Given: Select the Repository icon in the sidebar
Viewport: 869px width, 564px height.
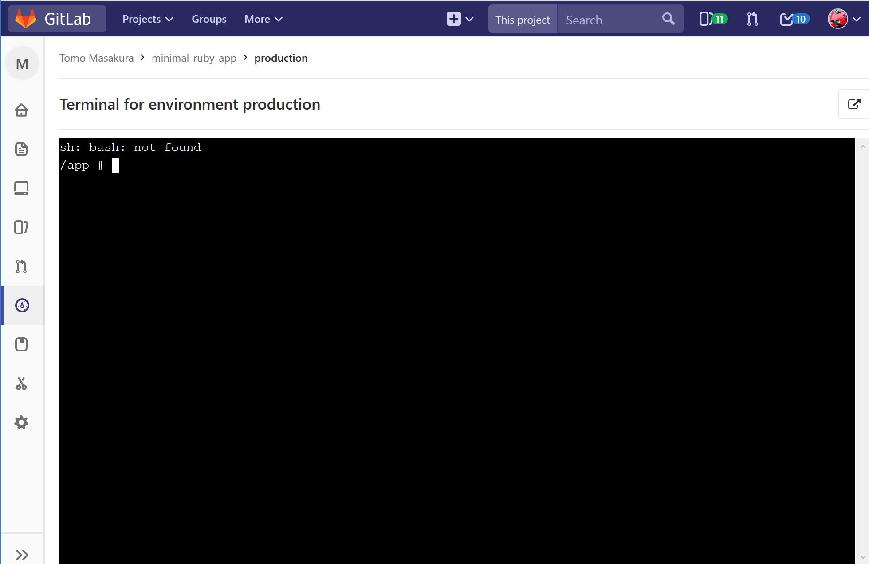Looking at the screenshot, I should pyautogui.click(x=21, y=150).
